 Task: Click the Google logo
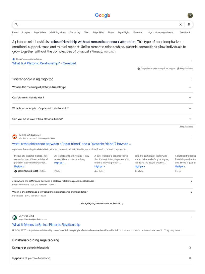point(102,15)
